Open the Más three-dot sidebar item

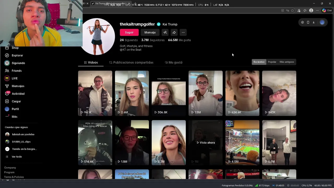pos(11,116)
